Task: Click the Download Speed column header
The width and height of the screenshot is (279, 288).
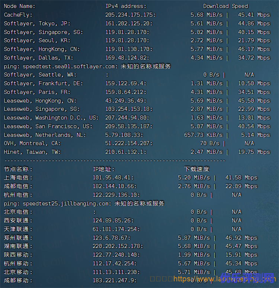Action: coord(225,6)
